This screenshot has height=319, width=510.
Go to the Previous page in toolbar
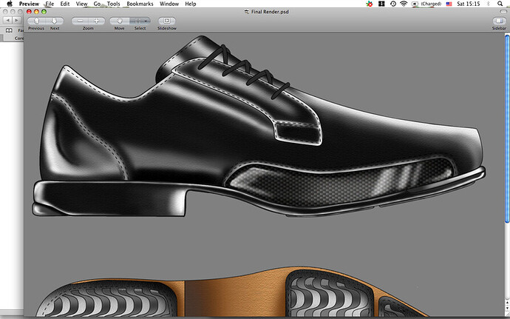tap(38, 21)
